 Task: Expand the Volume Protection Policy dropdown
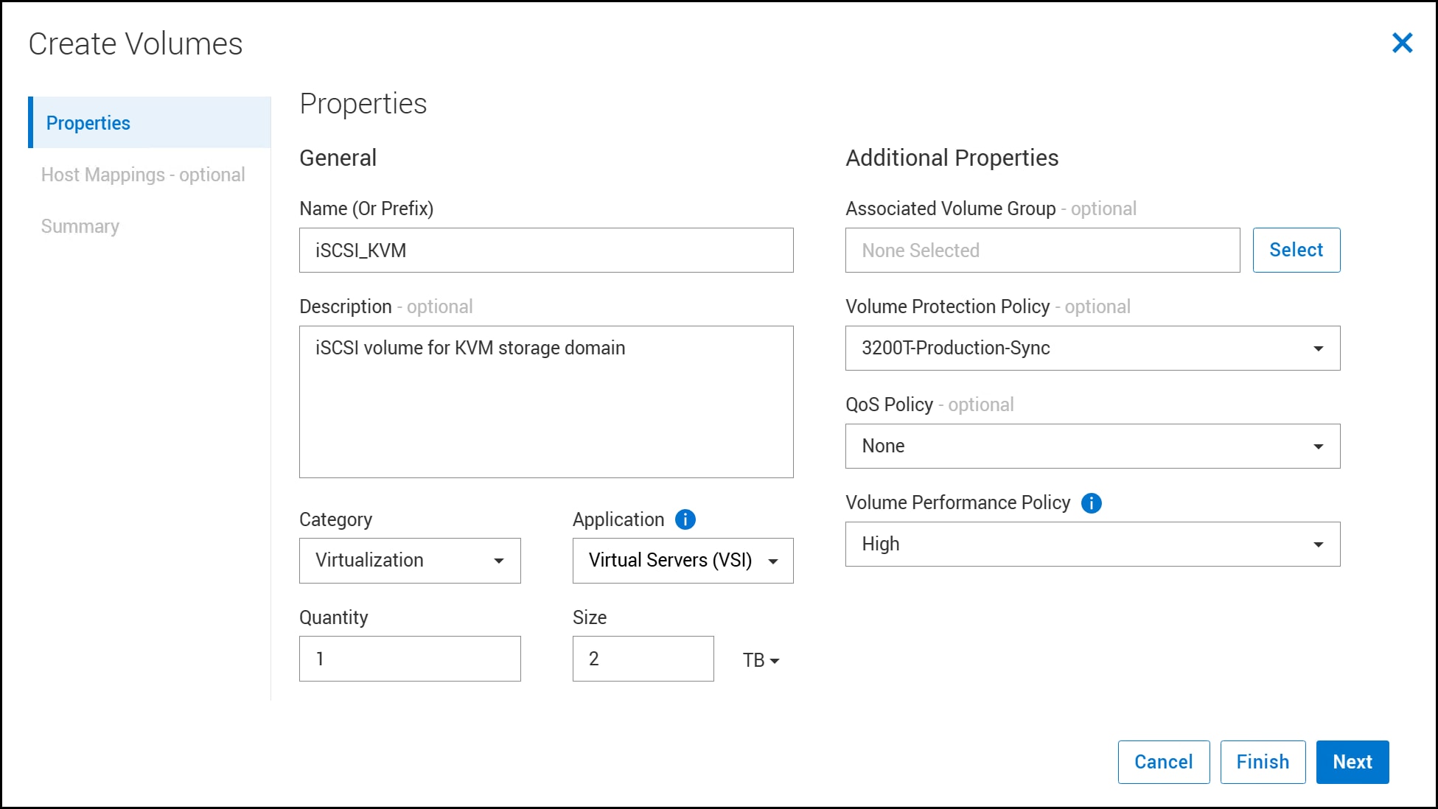[1092, 349]
